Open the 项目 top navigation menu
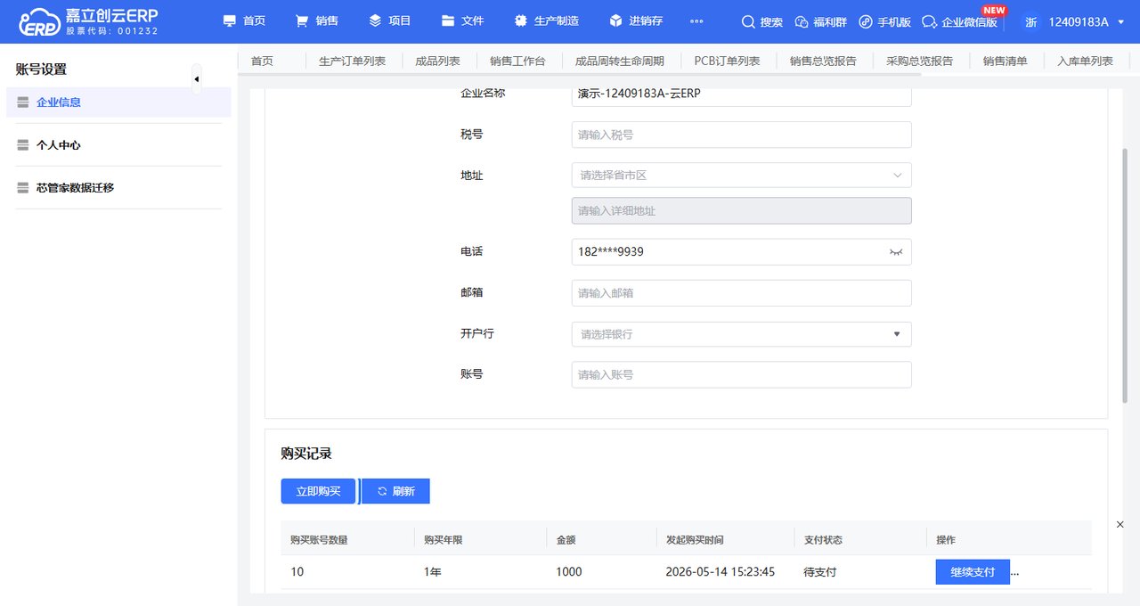The image size is (1140, 606). tap(390, 20)
